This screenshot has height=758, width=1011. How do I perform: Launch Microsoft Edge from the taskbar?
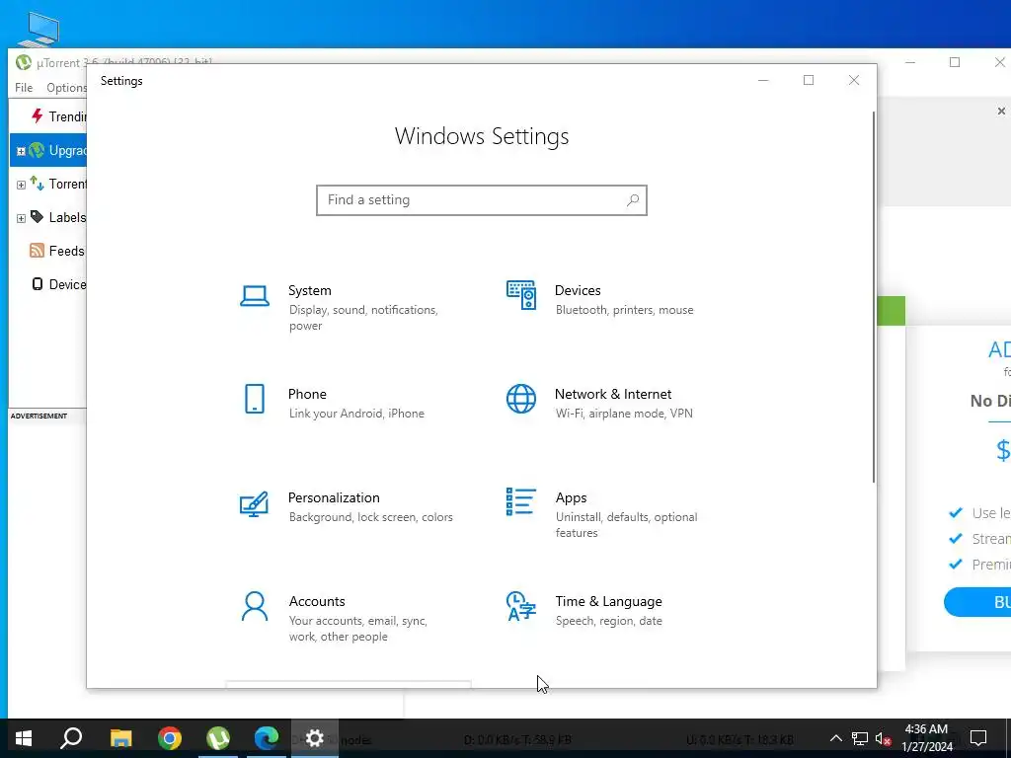(x=267, y=738)
